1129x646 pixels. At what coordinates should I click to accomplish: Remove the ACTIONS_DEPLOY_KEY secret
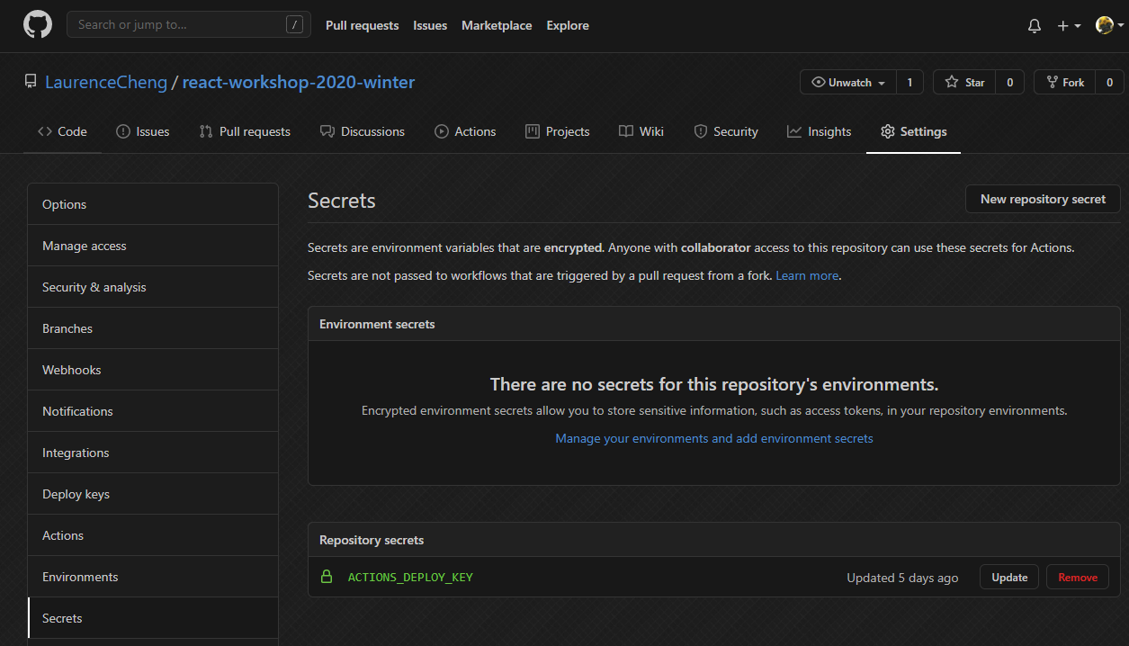pos(1078,578)
